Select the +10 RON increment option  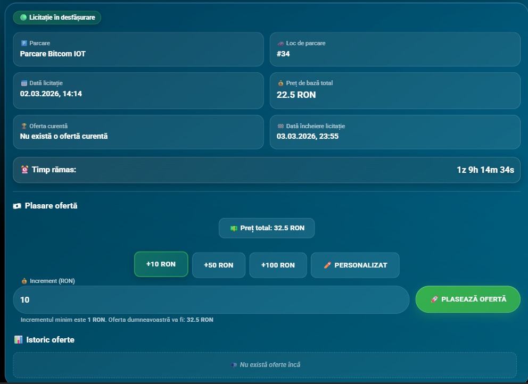point(161,264)
